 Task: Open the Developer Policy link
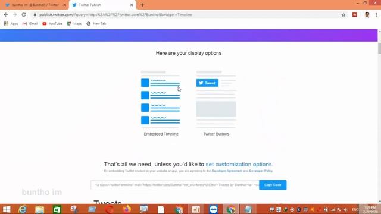(261, 171)
